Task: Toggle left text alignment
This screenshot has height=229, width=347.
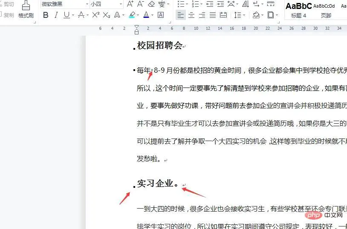Action: click(181, 15)
